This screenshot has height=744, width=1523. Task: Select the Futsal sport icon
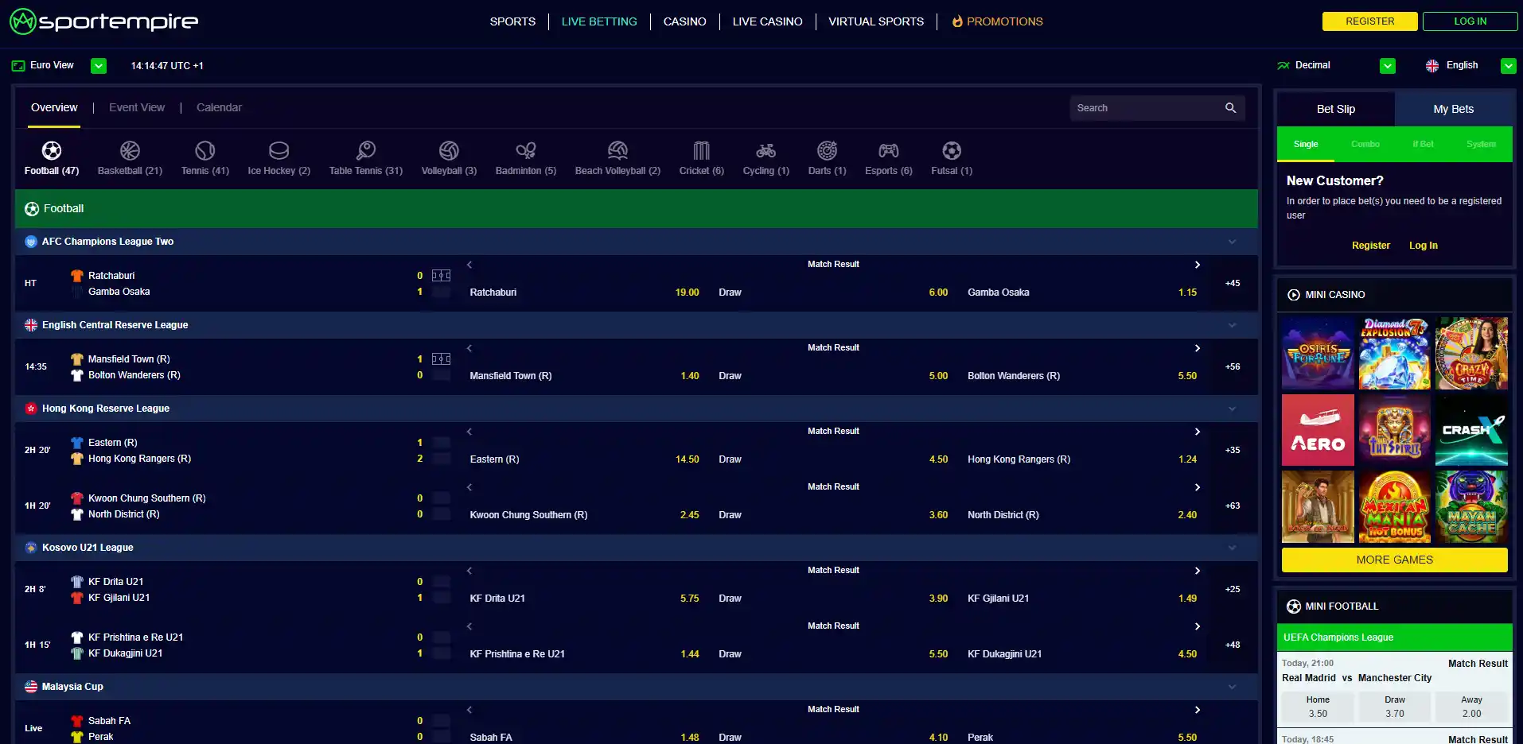(952, 150)
